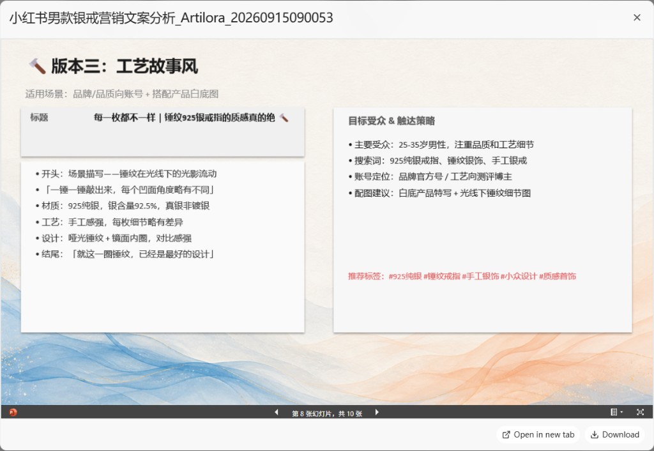Click the hammer icon beside 版本三 title
Viewport: 654px width, 451px height.
37,66
